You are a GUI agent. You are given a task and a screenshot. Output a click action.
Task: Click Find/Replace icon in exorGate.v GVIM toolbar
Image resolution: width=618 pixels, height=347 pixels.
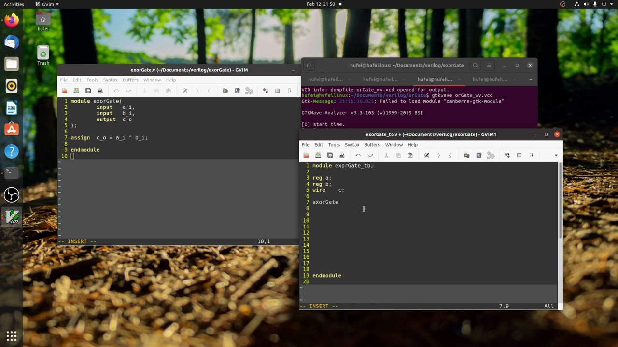coord(185,91)
